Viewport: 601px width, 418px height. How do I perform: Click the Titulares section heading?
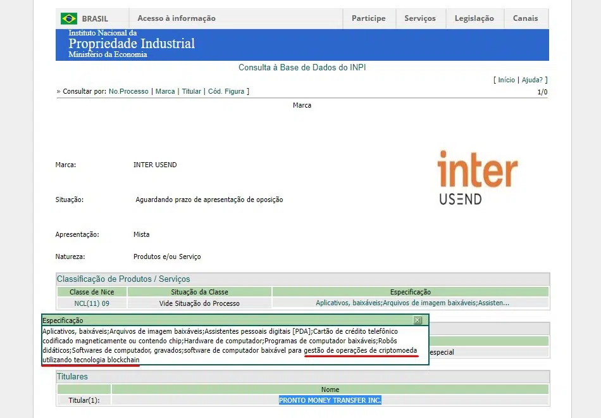[72, 377]
